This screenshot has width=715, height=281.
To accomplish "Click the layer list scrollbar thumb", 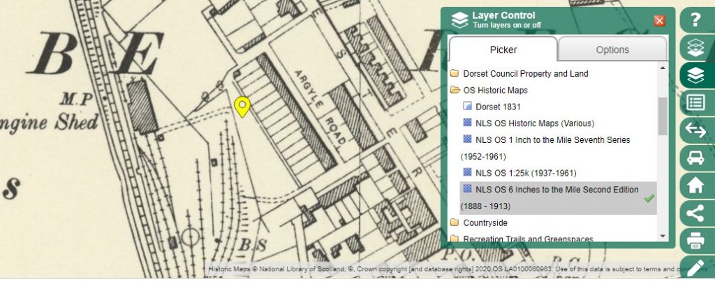I will click(663, 116).
